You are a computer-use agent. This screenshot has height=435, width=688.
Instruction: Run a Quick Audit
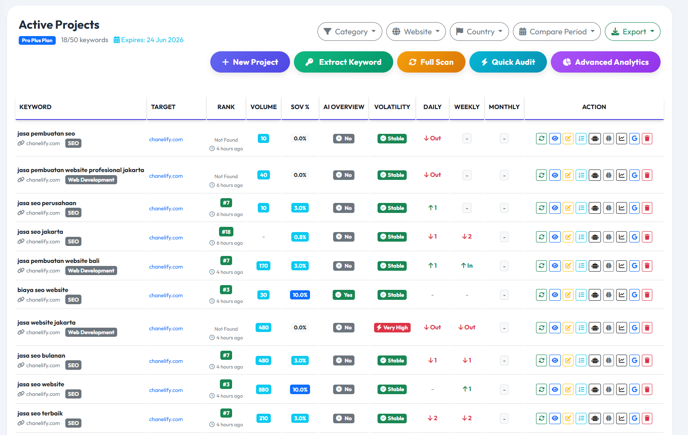click(x=508, y=62)
